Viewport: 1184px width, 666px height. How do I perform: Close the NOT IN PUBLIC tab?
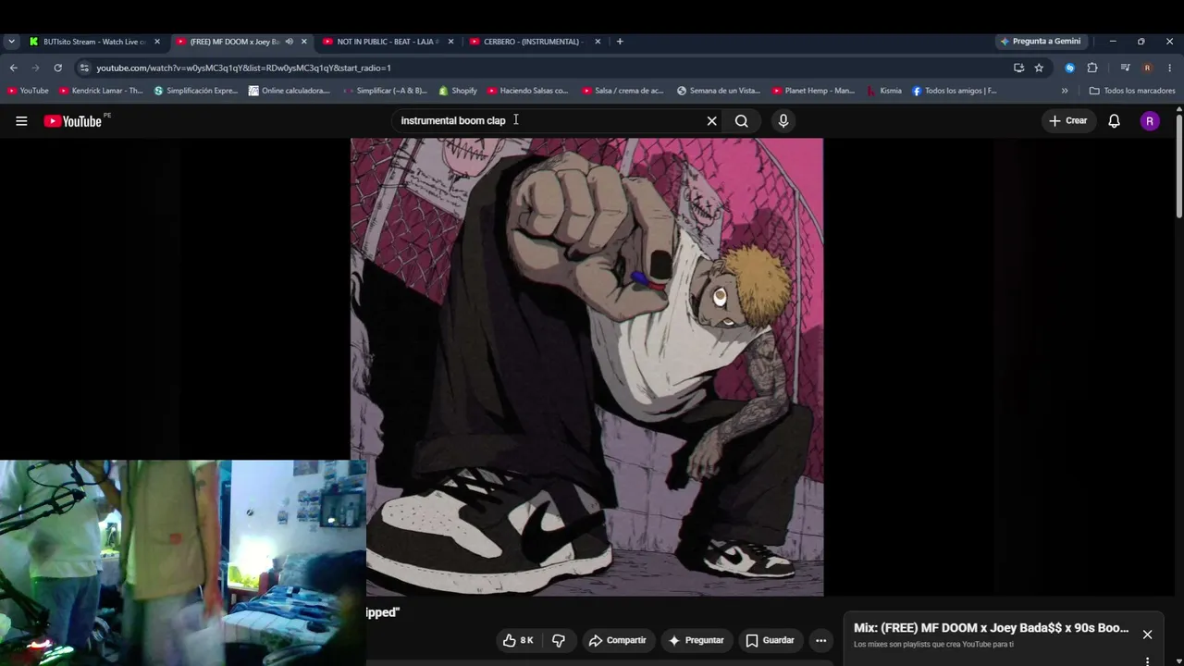point(450,42)
